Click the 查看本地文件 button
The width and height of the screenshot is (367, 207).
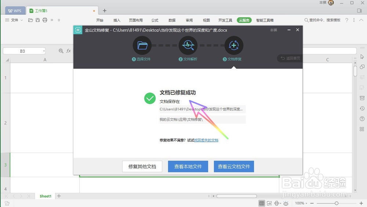click(x=188, y=167)
